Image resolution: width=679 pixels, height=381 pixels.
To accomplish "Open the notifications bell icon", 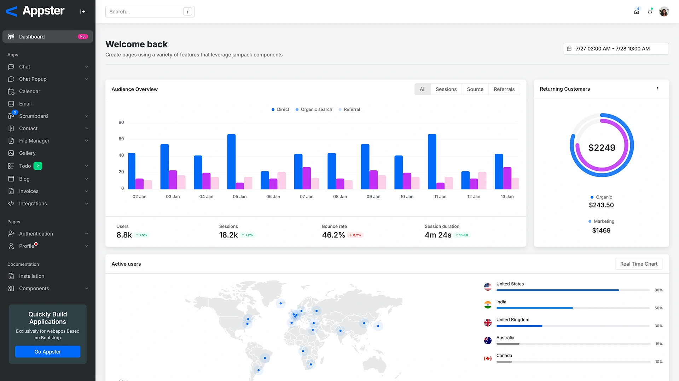I will click(x=650, y=12).
